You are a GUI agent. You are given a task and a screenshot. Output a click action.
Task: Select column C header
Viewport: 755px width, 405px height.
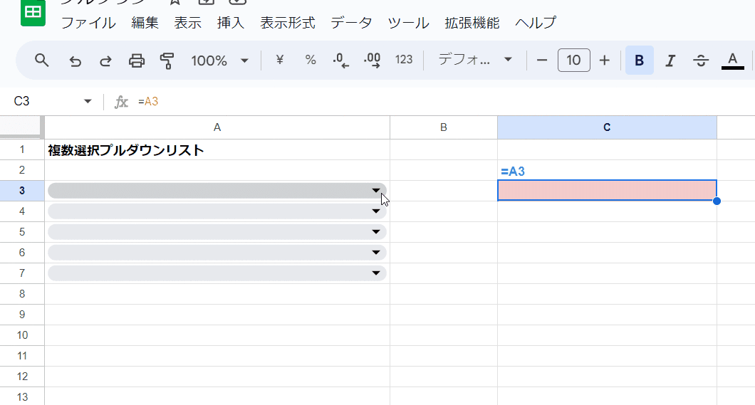pyautogui.click(x=607, y=127)
